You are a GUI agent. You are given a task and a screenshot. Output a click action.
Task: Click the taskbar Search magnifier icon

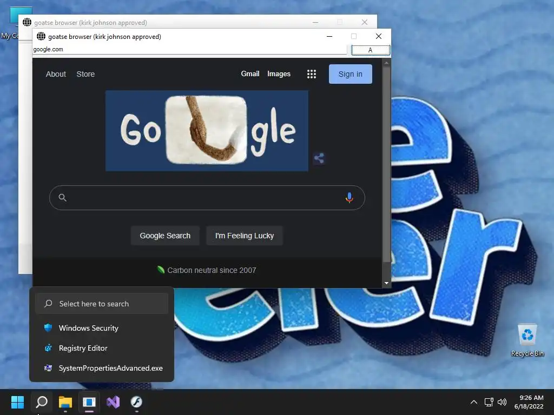point(42,402)
